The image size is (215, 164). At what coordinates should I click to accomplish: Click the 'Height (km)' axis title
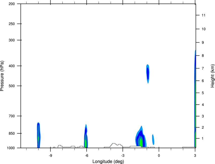212,76
